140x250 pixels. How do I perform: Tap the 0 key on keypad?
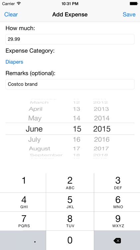pyautogui.click(x=70, y=240)
